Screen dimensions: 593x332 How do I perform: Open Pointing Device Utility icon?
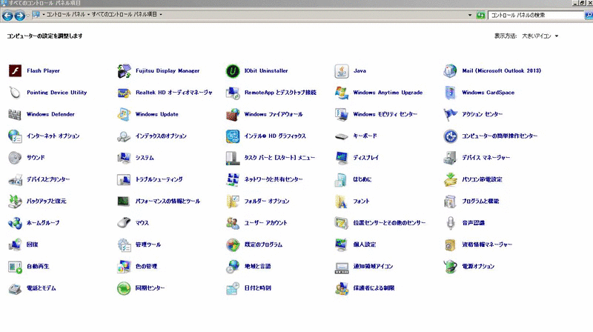15,93
